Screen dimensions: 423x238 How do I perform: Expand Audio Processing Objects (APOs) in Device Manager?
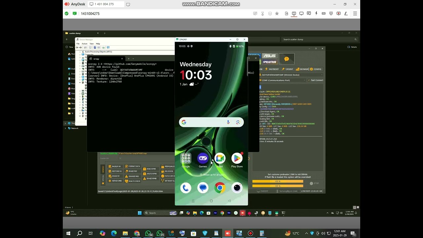click(x=80, y=52)
